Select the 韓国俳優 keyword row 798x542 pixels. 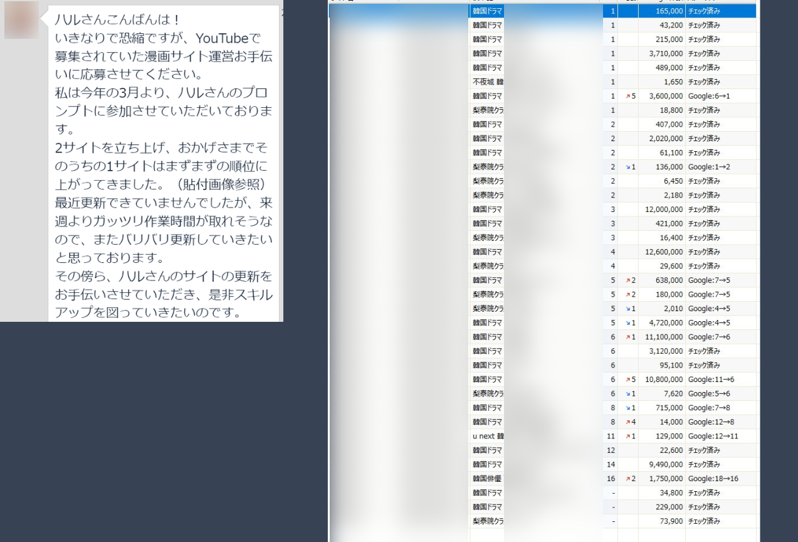488,479
